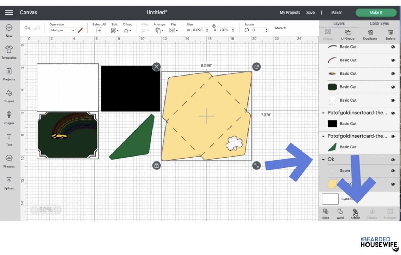Click the Undo arrow

coord(27,28)
